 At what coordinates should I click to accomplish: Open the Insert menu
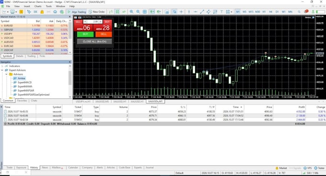click(27, 6)
